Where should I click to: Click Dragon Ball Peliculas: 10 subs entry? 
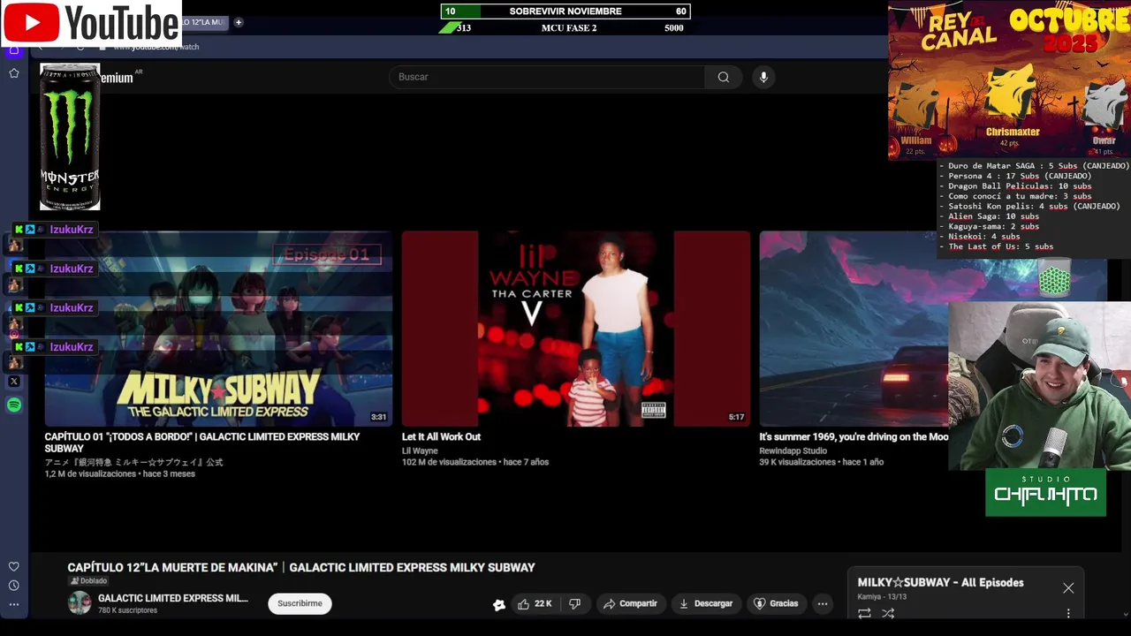1020,186
